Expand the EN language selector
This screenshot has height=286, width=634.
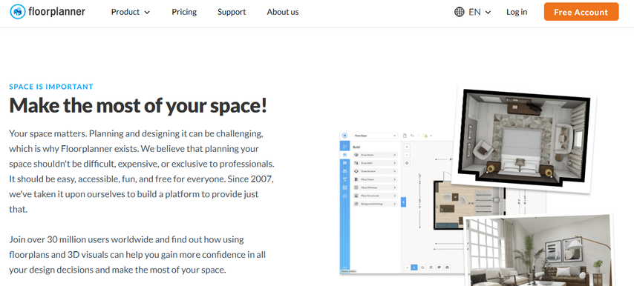480,12
